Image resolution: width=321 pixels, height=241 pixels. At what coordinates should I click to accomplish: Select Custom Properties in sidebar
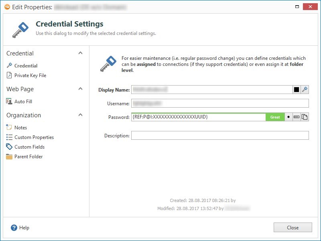(34, 137)
